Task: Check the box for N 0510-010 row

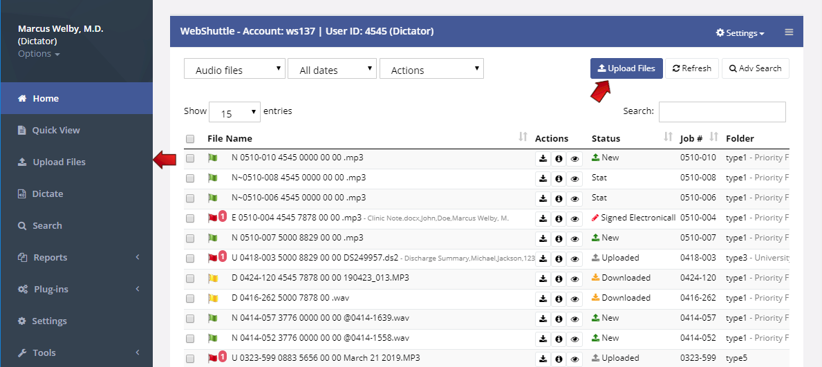Action: click(190, 158)
